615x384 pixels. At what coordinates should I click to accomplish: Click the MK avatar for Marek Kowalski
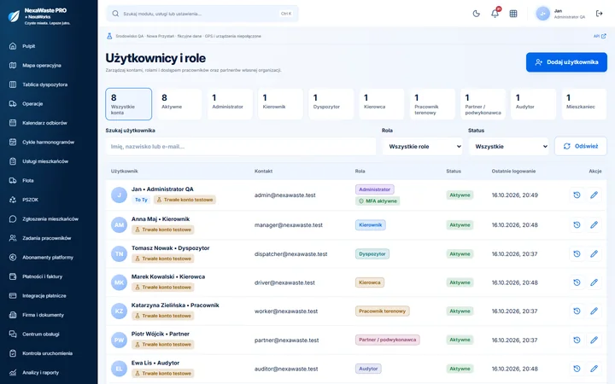click(119, 282)
